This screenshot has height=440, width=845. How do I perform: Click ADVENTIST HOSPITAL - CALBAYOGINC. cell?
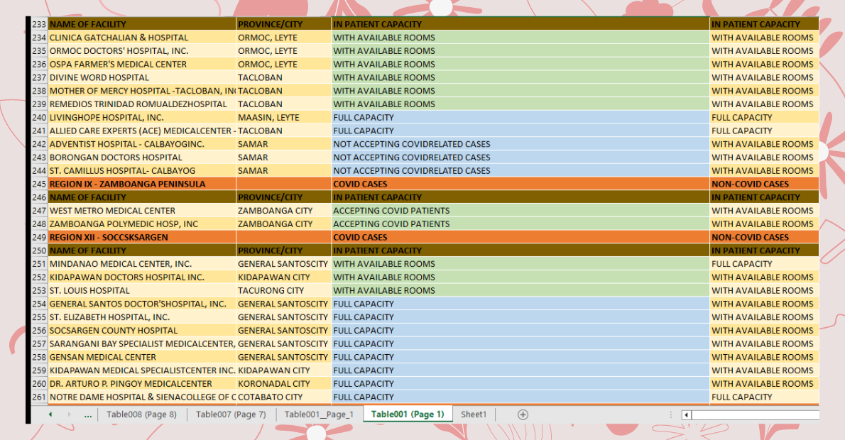click(142, 144)
